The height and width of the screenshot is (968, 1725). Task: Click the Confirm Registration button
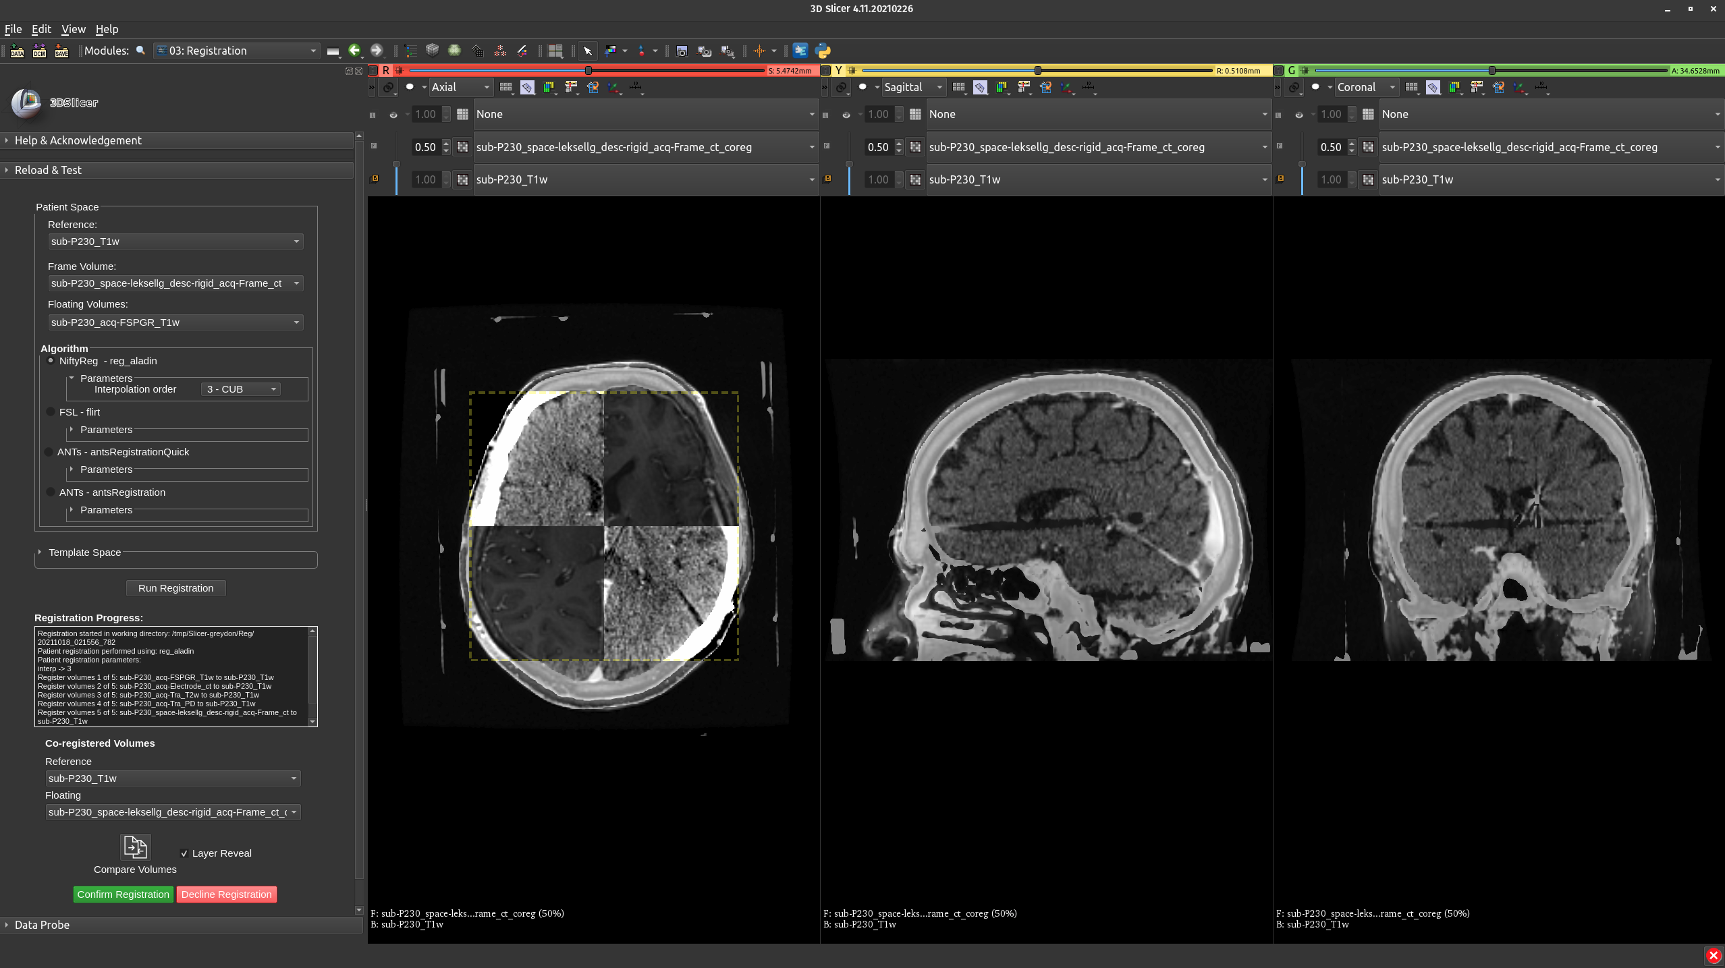[x=123, y=894]
